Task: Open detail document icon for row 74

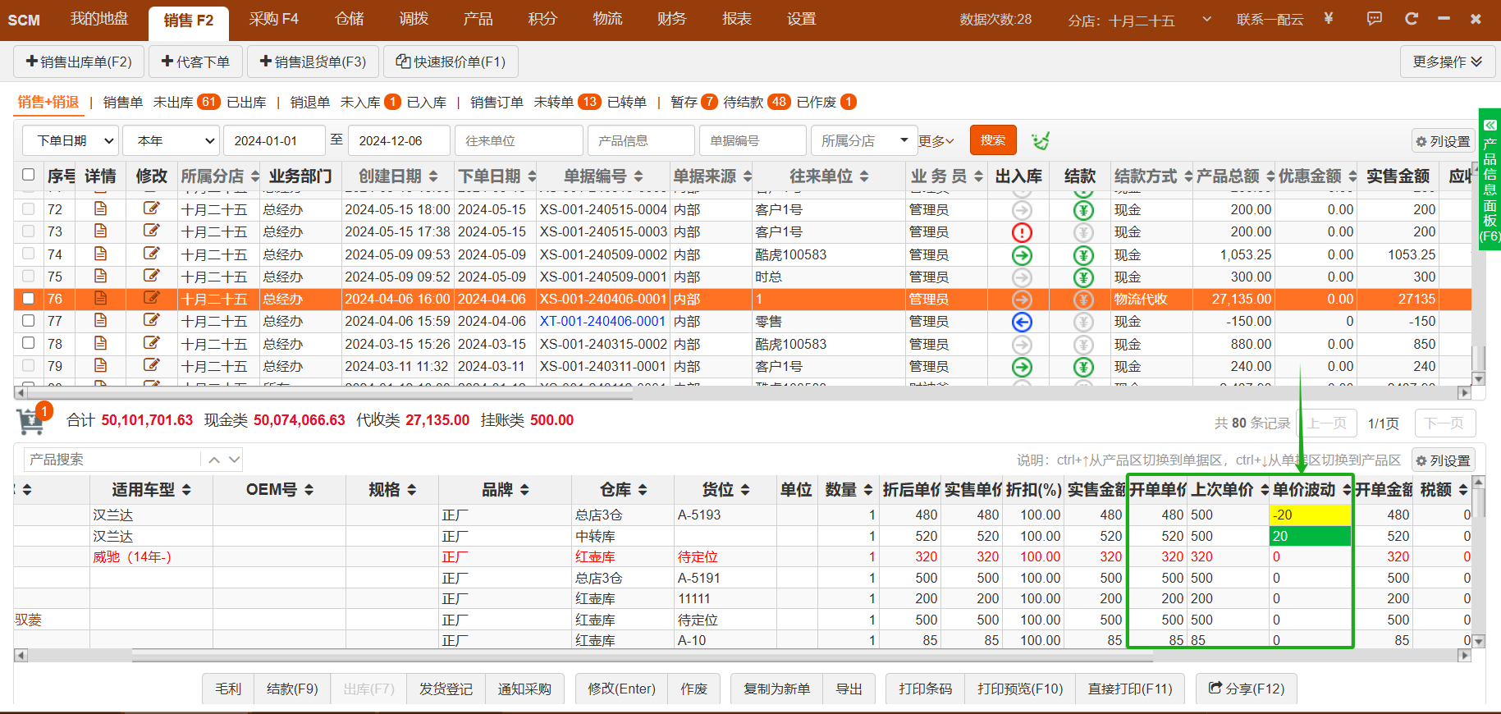Action: point(100,254)
